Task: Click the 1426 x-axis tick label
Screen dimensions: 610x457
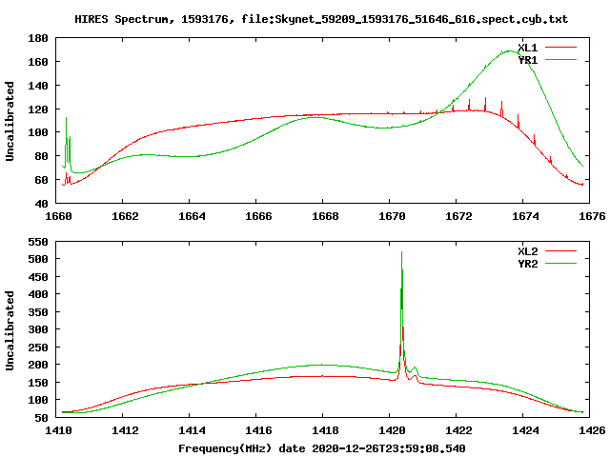Action: [592, 430]
